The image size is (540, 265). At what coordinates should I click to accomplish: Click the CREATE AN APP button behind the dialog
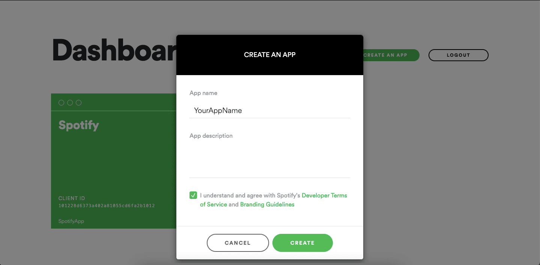[x=391, y=55]
